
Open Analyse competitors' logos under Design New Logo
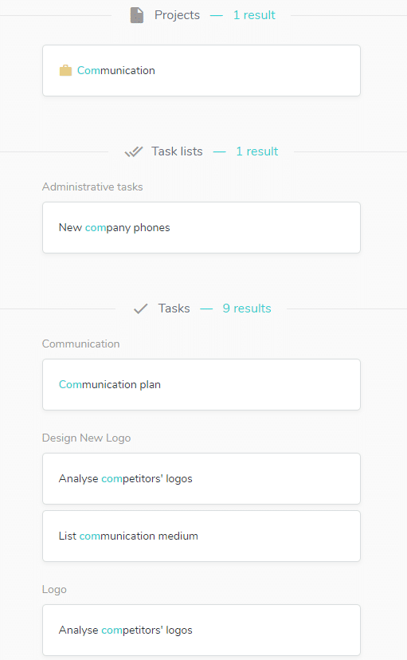(202, 478)
